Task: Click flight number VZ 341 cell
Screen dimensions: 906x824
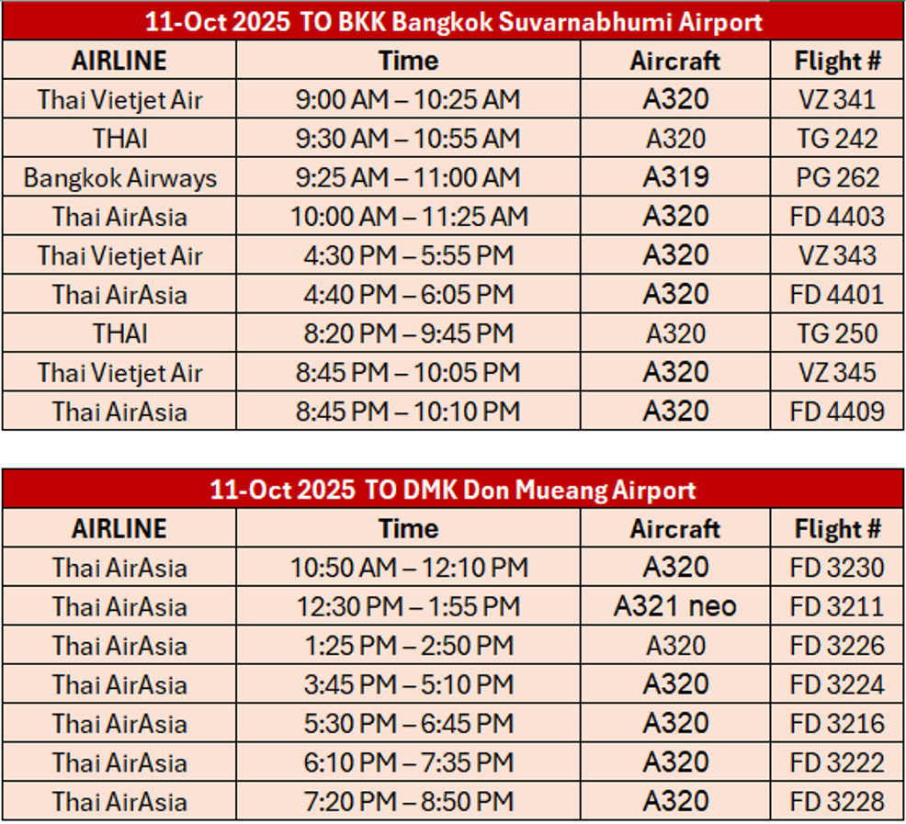Action: (837, 99)
